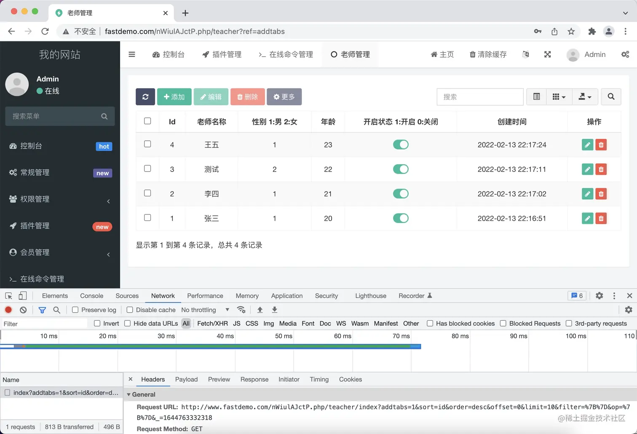
Task: Switch to the 插件管理 top tab
Action: coord(222,54)
